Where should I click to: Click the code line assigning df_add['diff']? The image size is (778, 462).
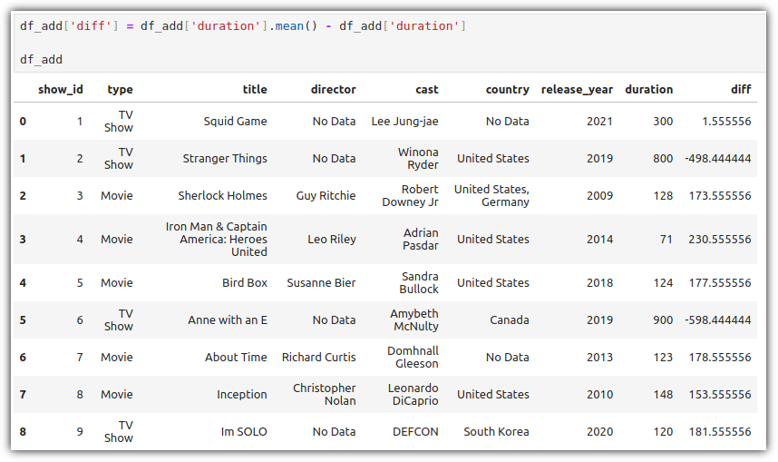click(x=243, y=25)
